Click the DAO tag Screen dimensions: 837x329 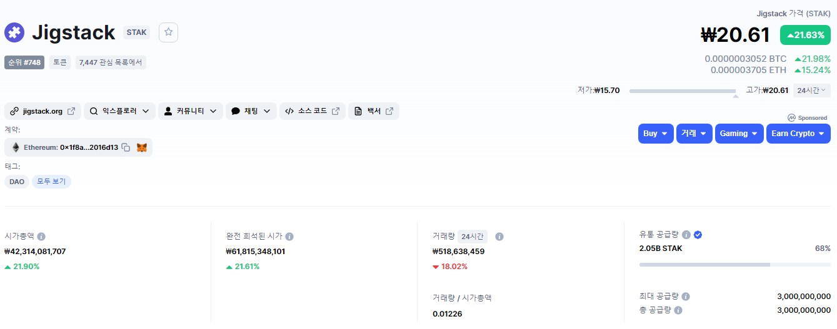point(17,182)
